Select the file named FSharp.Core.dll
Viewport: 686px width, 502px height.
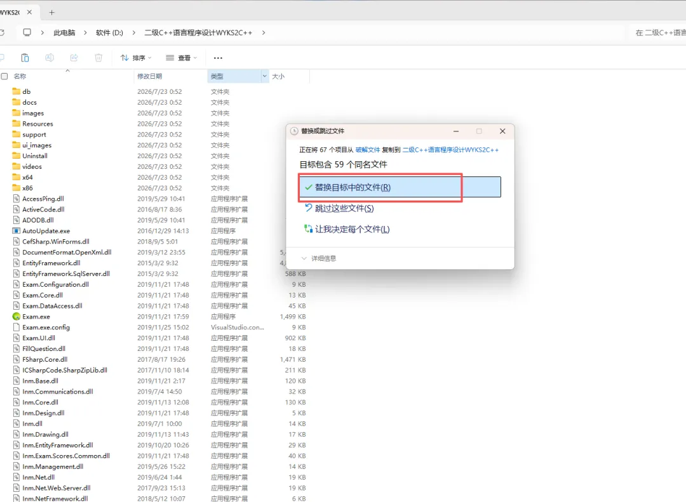44,359
